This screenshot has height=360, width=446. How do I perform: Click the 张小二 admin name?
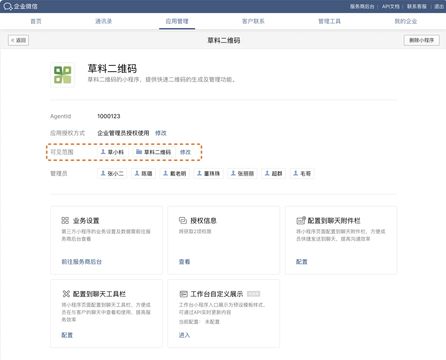[115, 174]
